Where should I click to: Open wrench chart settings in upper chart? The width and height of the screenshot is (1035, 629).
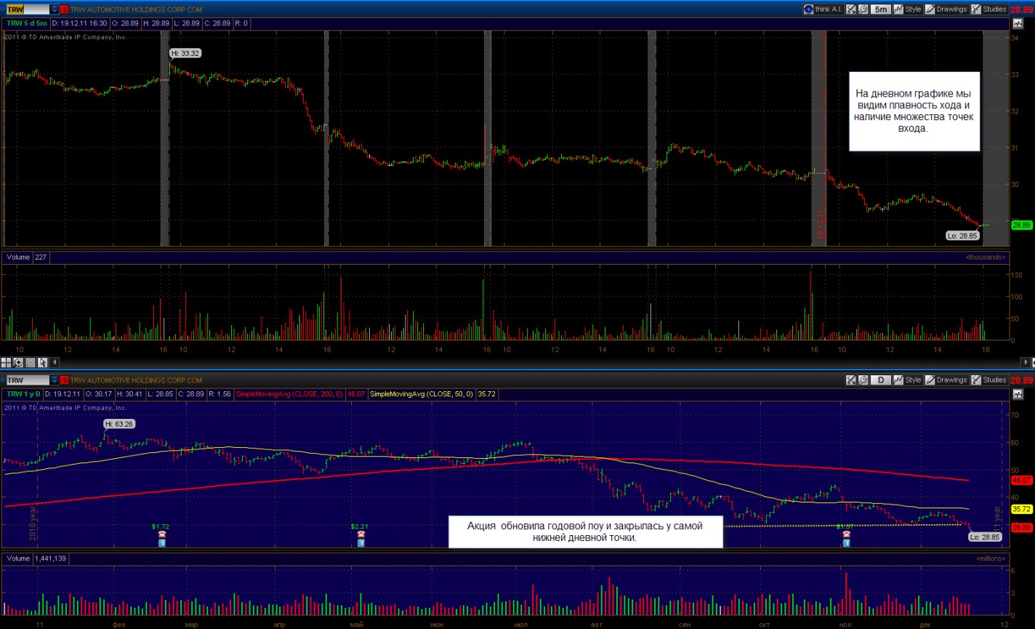coord(863,9)
